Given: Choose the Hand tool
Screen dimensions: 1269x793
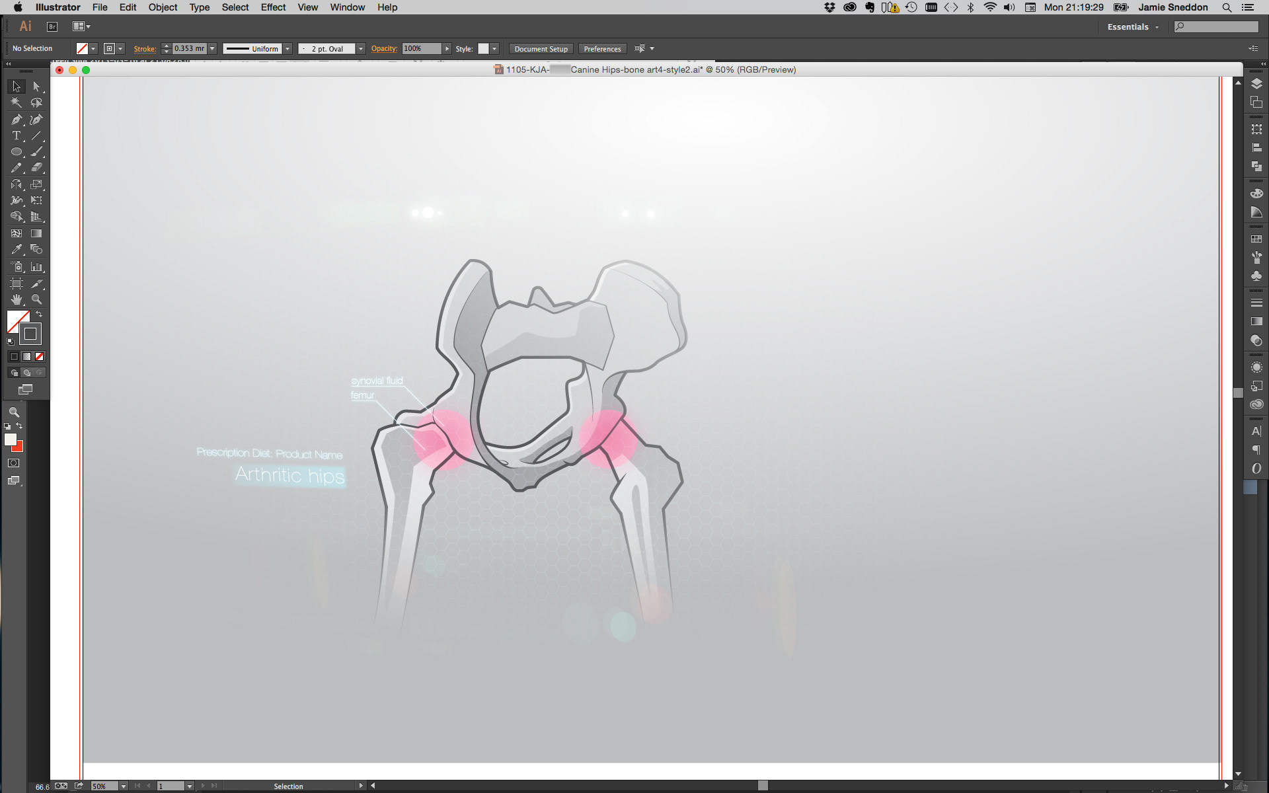Looking at the screenshot, I should coord(17,299).
